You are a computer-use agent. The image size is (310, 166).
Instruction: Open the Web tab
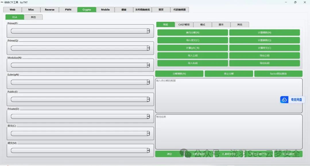click(12, 10)
